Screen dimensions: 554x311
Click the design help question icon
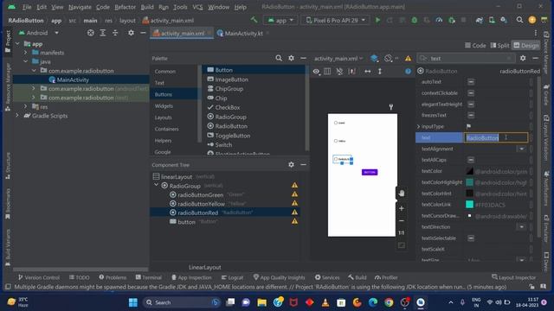pyautogui.click(x=408, y=71)
